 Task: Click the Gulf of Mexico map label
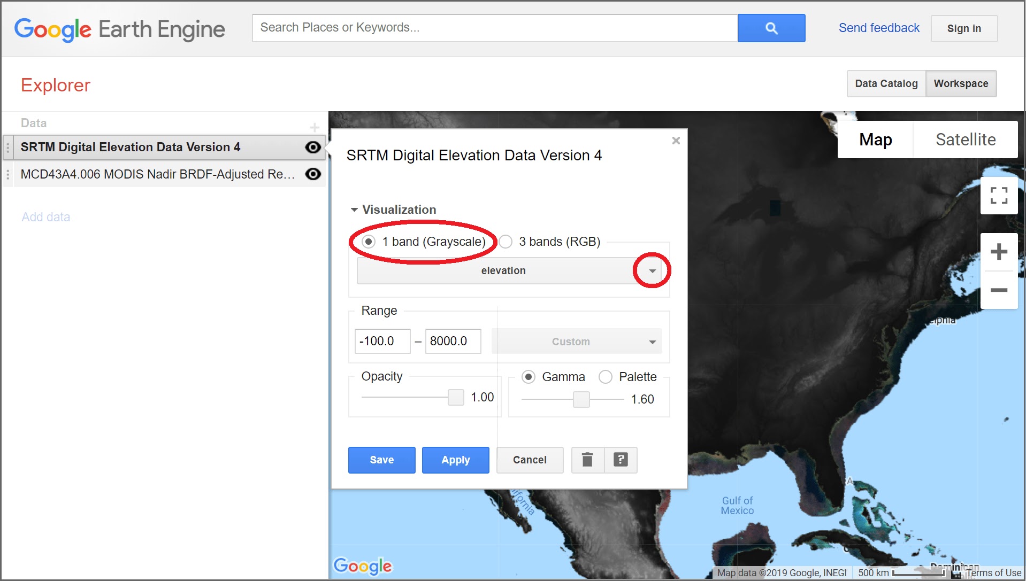click(x=737, y=506)
